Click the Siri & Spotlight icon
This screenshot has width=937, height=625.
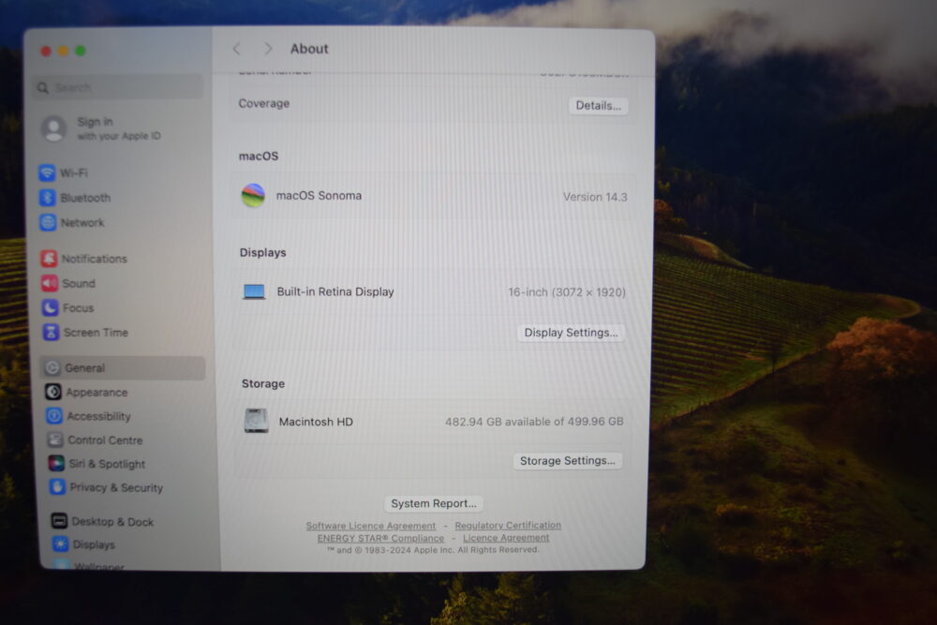(x=56, y=463)
